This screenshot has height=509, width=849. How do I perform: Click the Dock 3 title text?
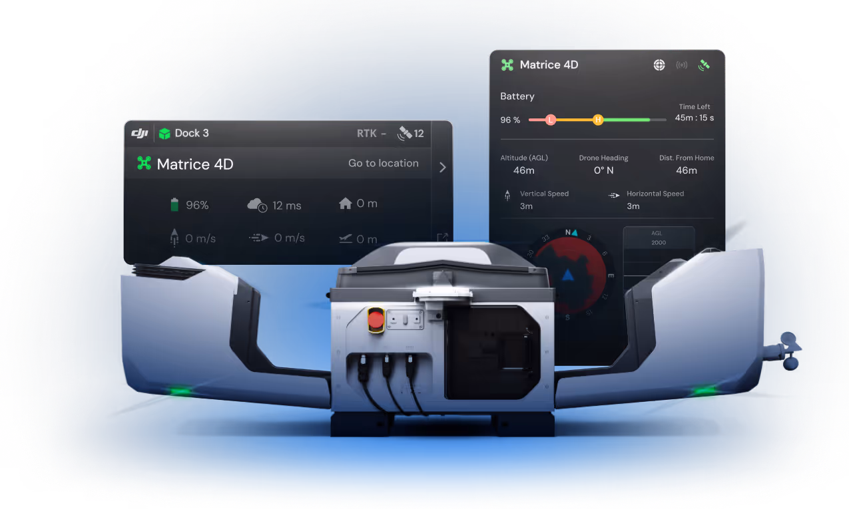192,133
